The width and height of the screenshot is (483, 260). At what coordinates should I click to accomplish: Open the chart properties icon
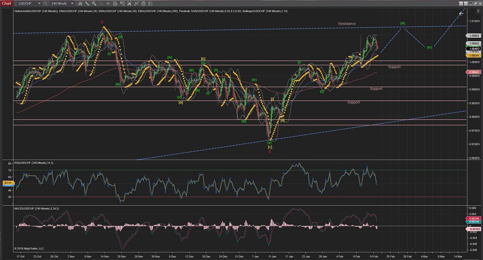coord(143,4)
